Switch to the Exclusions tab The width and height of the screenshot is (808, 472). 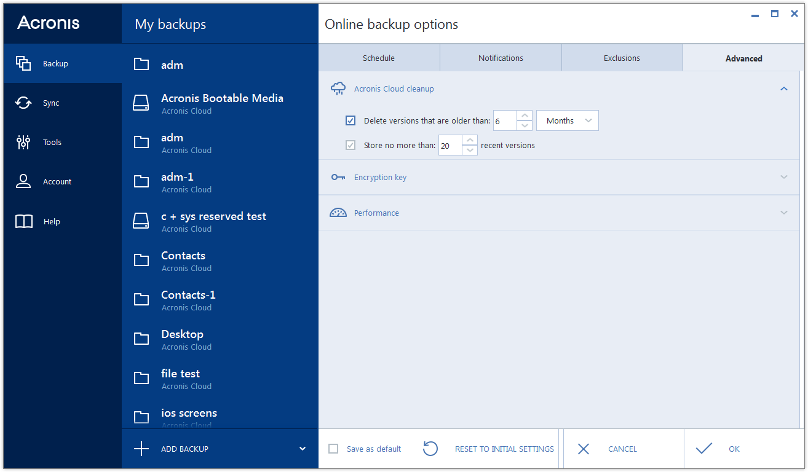coord(622,58)
